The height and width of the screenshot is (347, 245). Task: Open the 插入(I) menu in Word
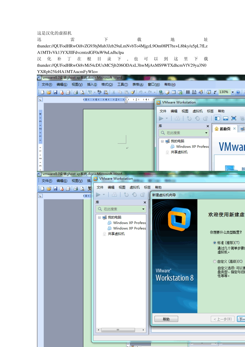point(92,85)
